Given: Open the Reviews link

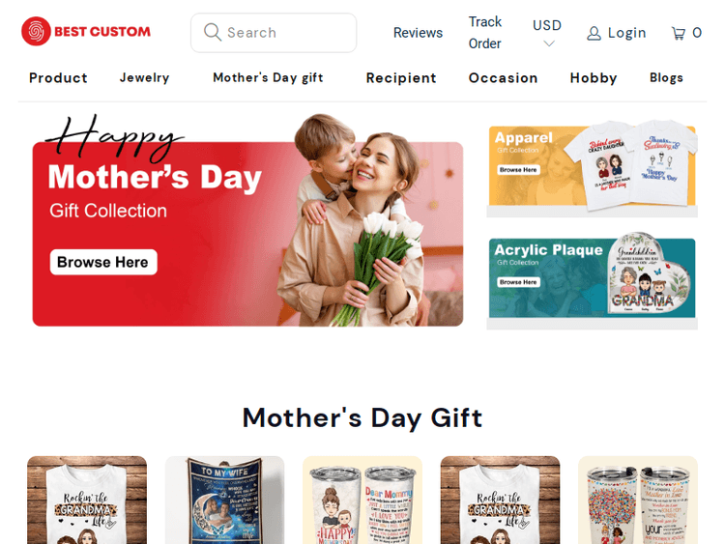Looking at the screenshot, I should coord(418,33).
